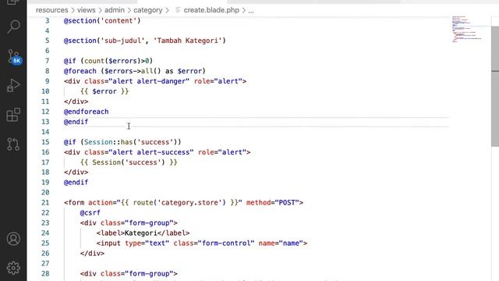This screenshot has width=499, height=281.
Task: Click the @endif on line 19
Action: (x=76, y=182)
